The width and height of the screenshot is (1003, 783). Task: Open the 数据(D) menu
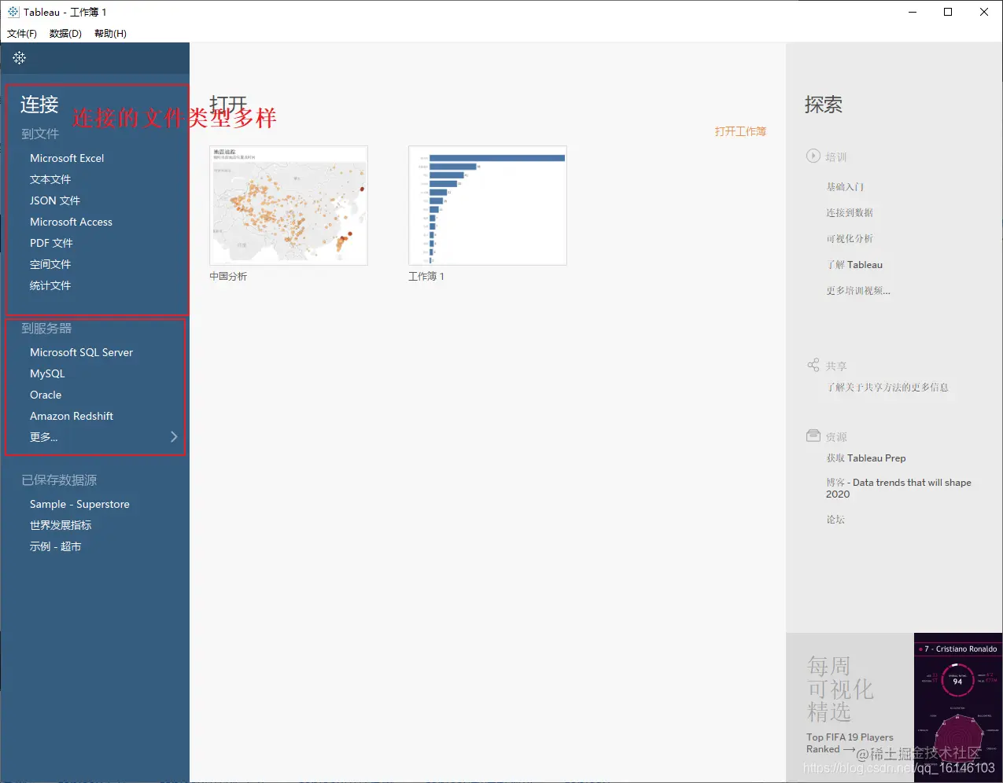tap(65, 33)
